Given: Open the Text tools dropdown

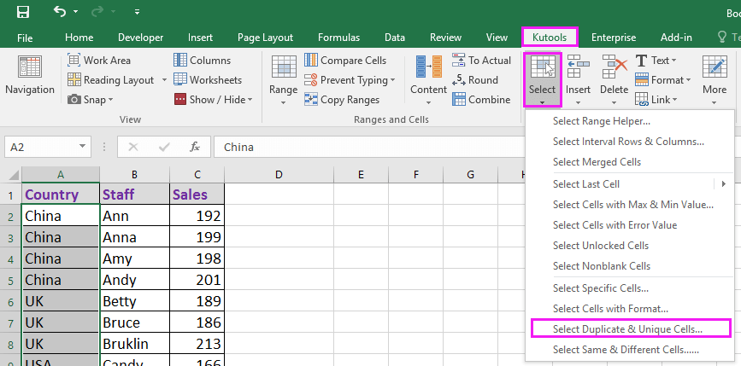Looking at the screenshot, I should click(x=656, y=60).
